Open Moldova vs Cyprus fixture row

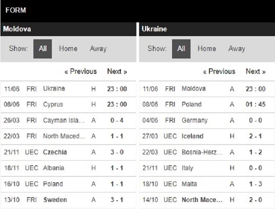pos(68,104)
